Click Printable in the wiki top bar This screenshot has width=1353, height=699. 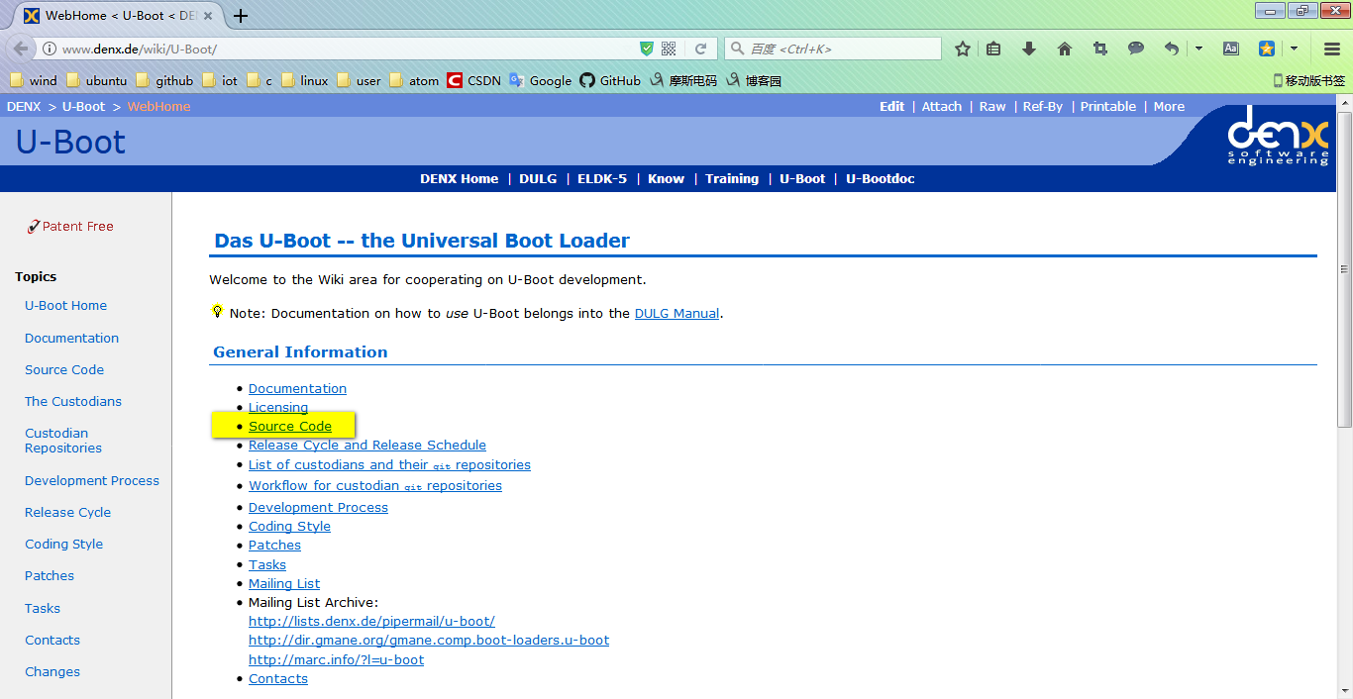(1108, 106)
